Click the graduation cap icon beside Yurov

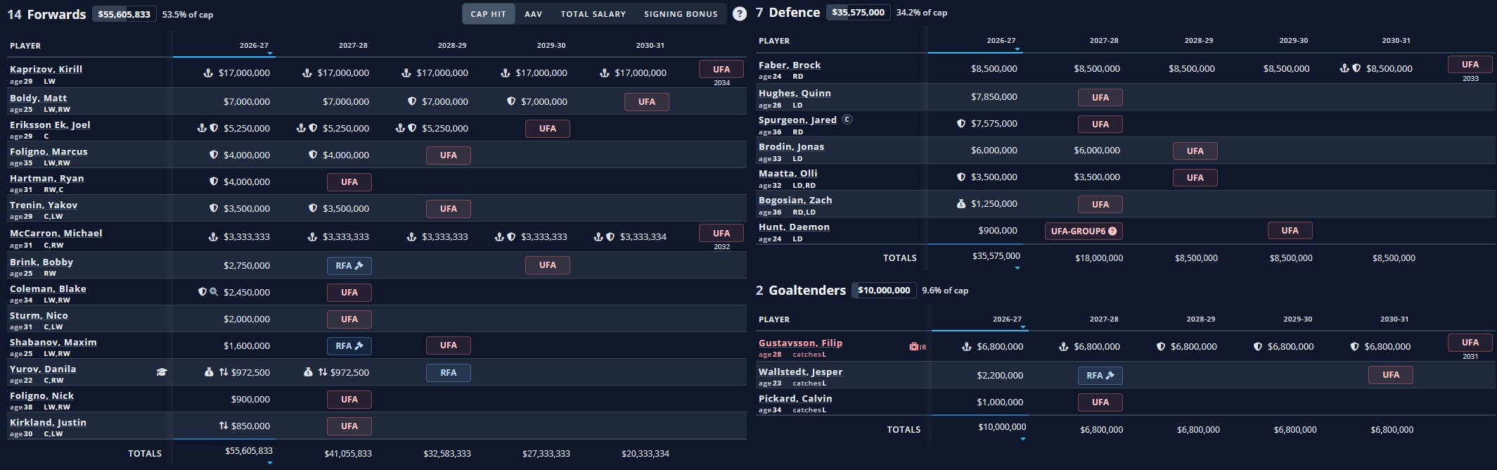162,372
